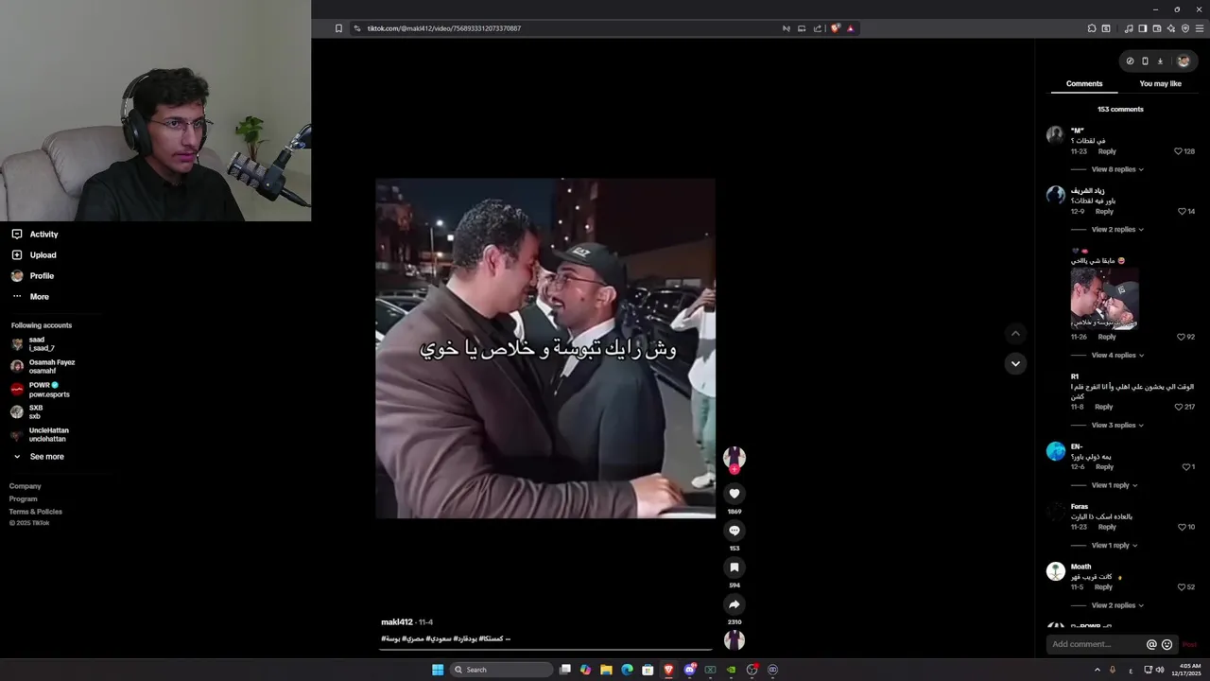Open Brave VPN shield icon

[1185, 28]
